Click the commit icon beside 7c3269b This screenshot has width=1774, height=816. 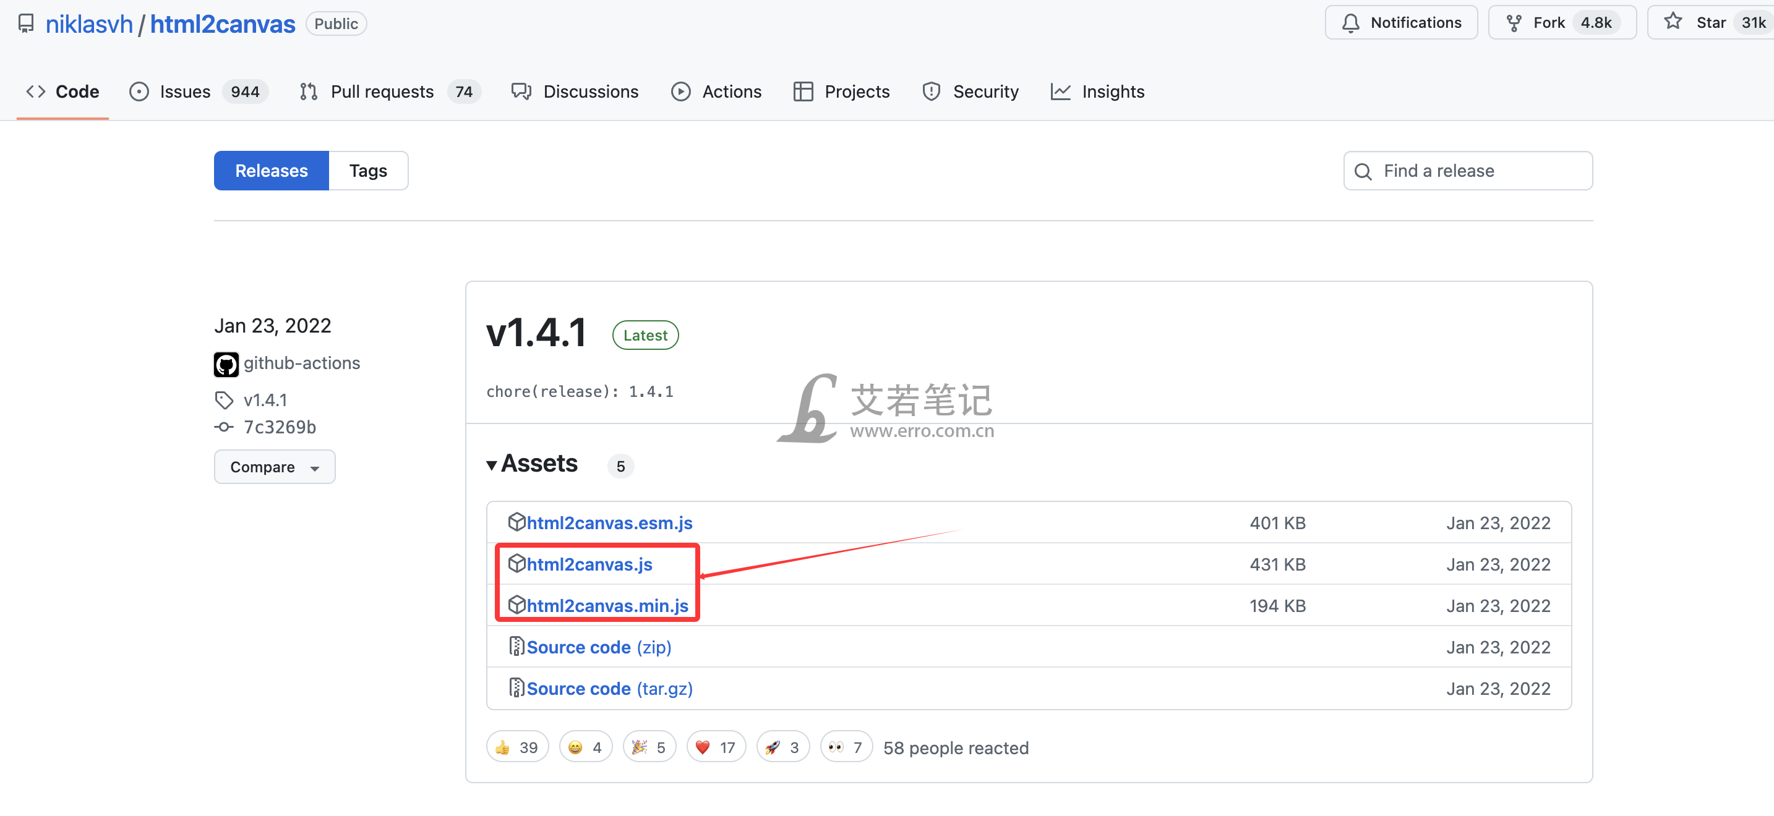pos(224,427)
